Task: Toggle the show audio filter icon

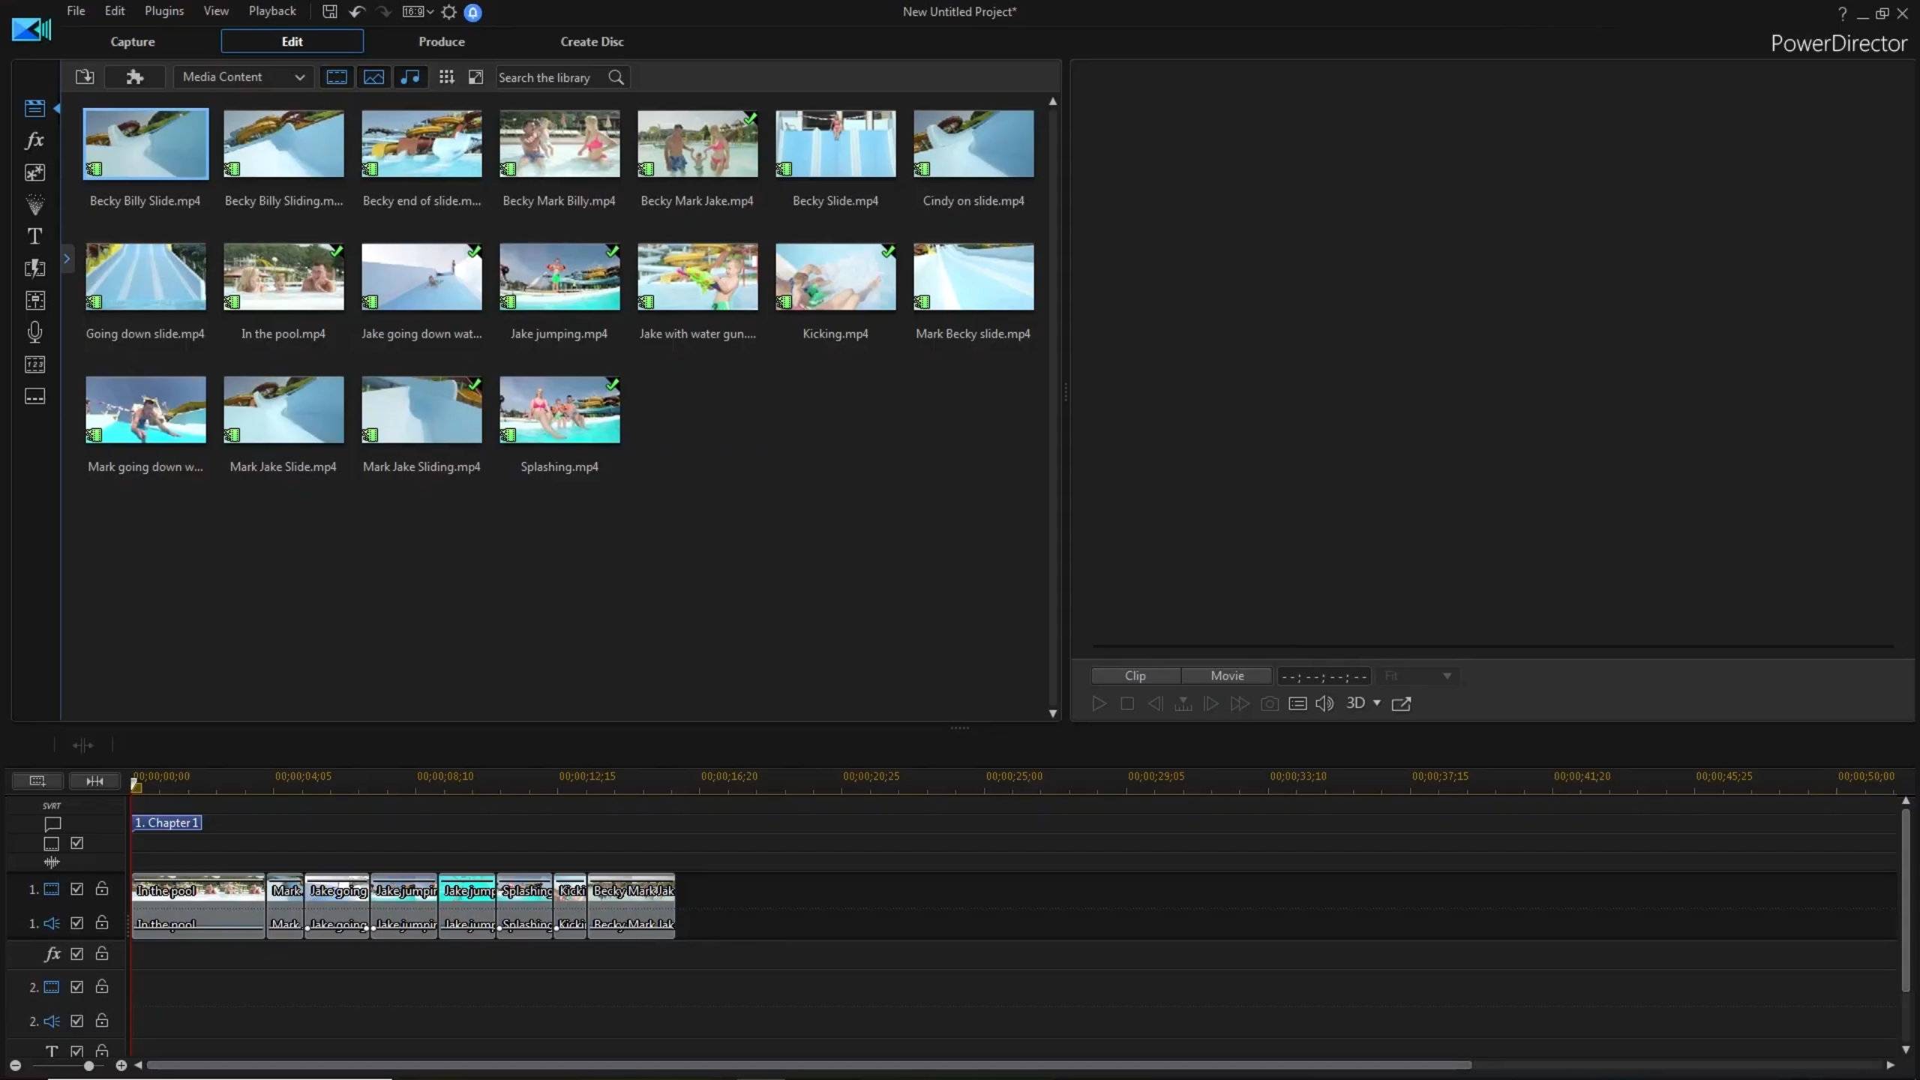Action: click(410, 76)
